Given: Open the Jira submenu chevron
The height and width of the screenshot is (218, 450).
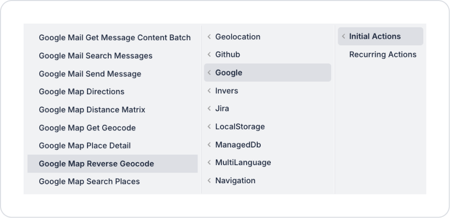Looking at the screenshot, I should coord(209,109).
